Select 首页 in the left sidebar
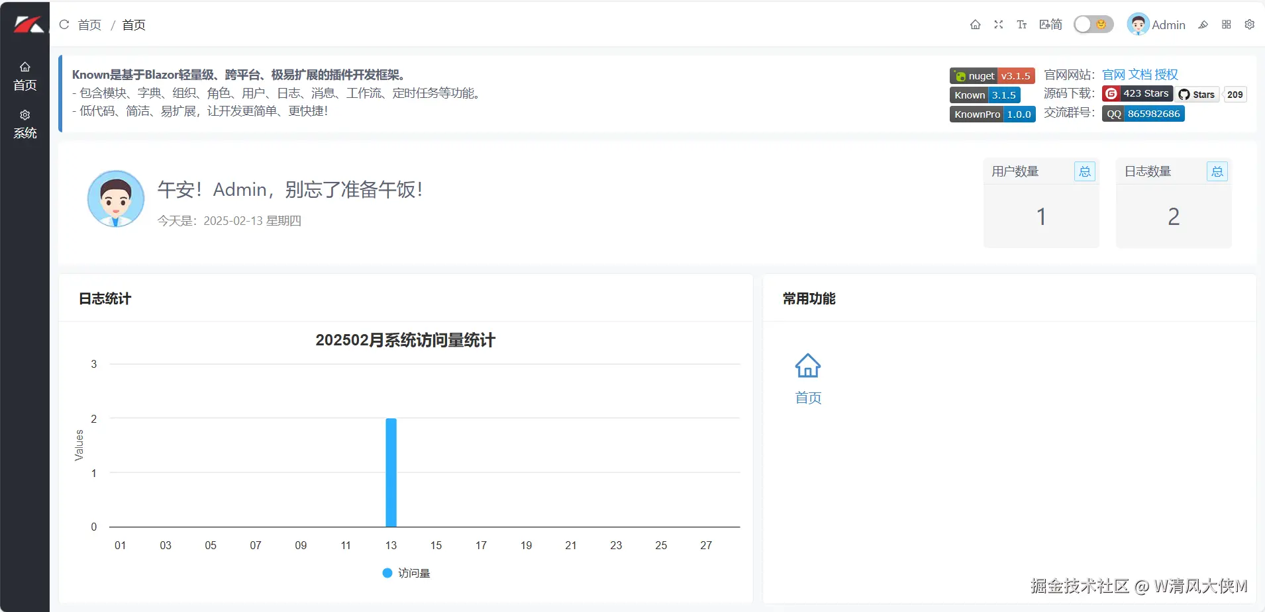 [x=25, y=75]
